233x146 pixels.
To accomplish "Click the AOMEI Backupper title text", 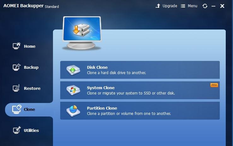I will pyautogui.click(x=23, y=6).
